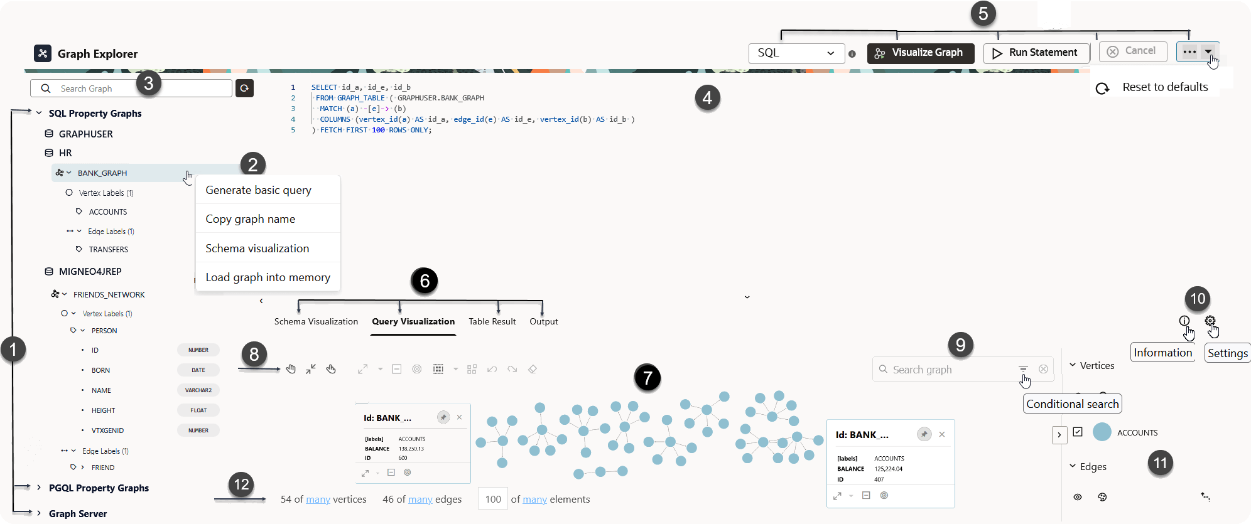
Task: Open the Settings gear icon above legend panel
Action: point(1210,321)
